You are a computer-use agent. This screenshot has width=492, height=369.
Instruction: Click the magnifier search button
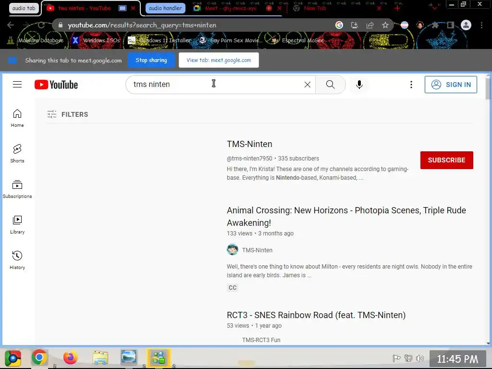click(x=330, y=85)
